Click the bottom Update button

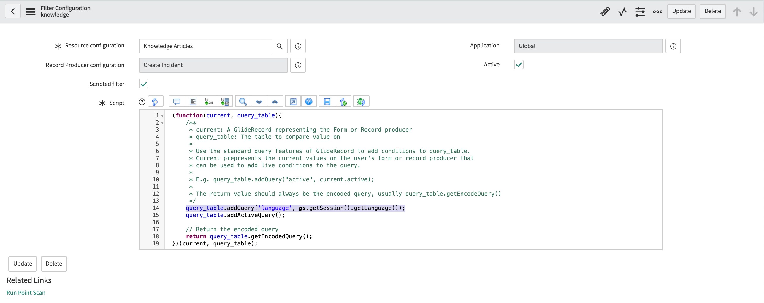[x=23, y=264]
